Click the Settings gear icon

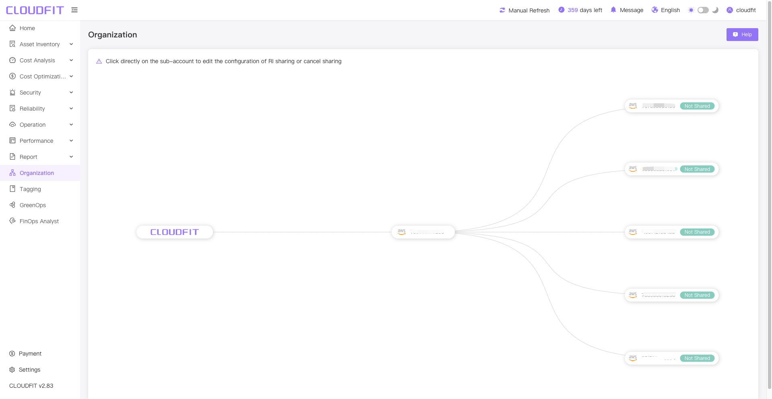pyautogui.click(x=12, y=370)
